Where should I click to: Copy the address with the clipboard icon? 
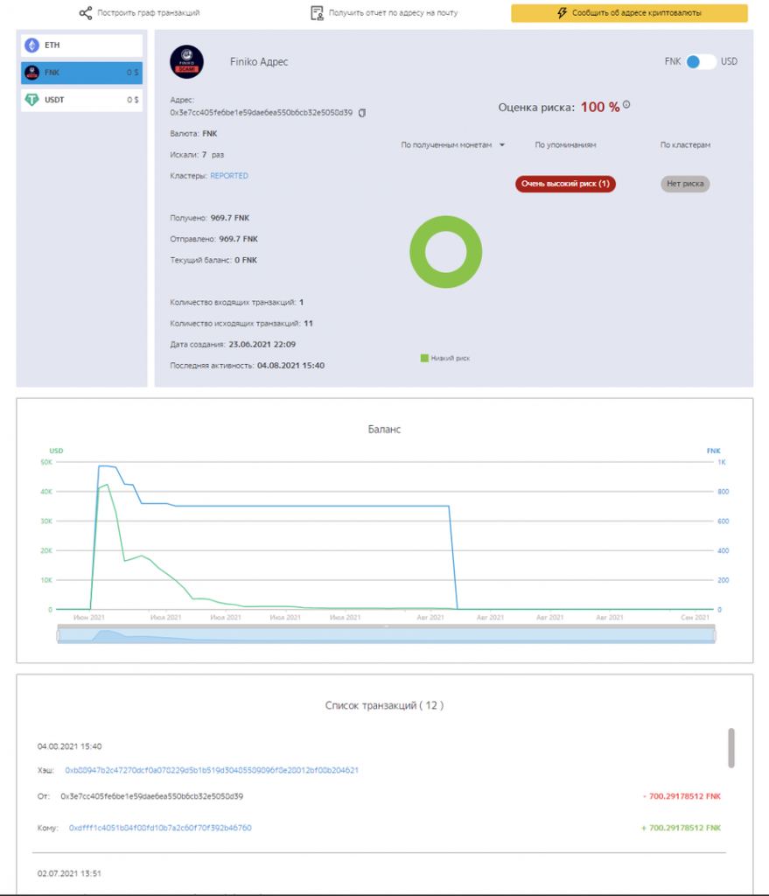pos(361,113)
